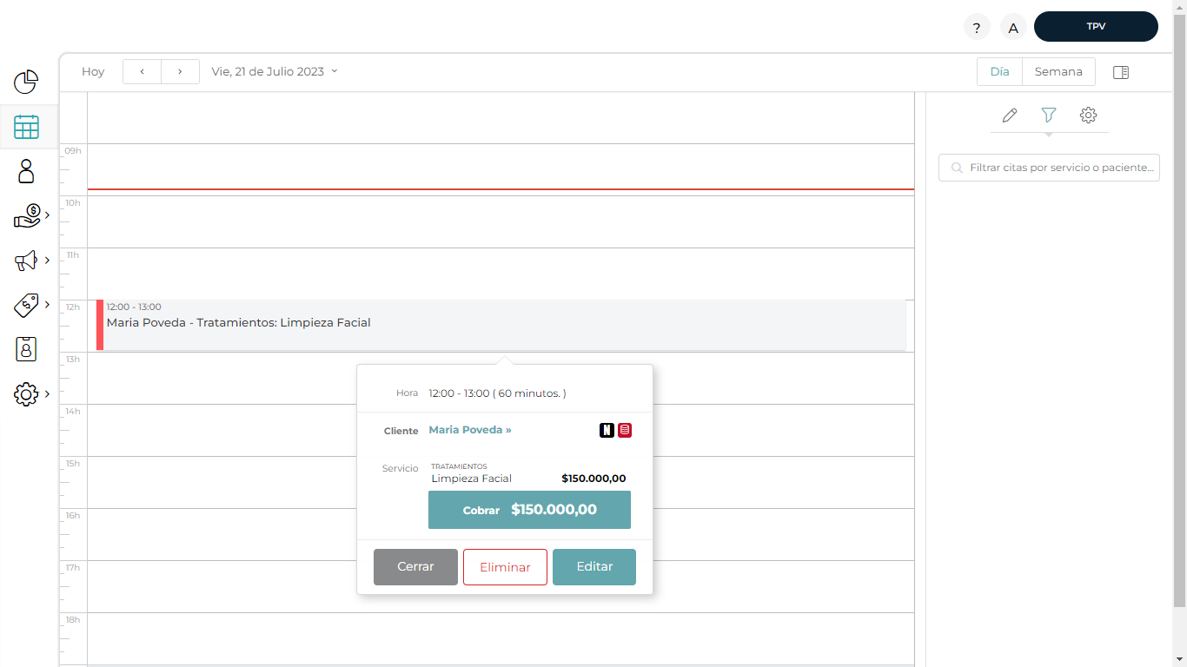The width and height of the screenshot is (1187, 667).
Task: Select the pencil edit tab icon
Action: 1010,115
